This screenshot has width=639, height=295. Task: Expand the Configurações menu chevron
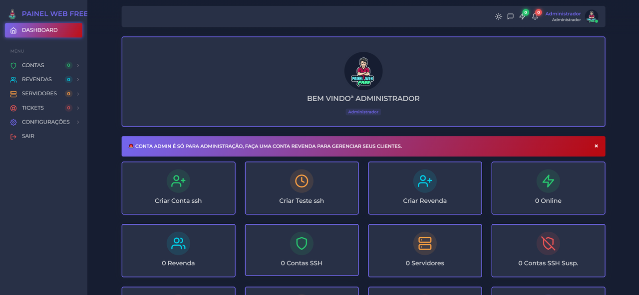click(x=78, y=122)
